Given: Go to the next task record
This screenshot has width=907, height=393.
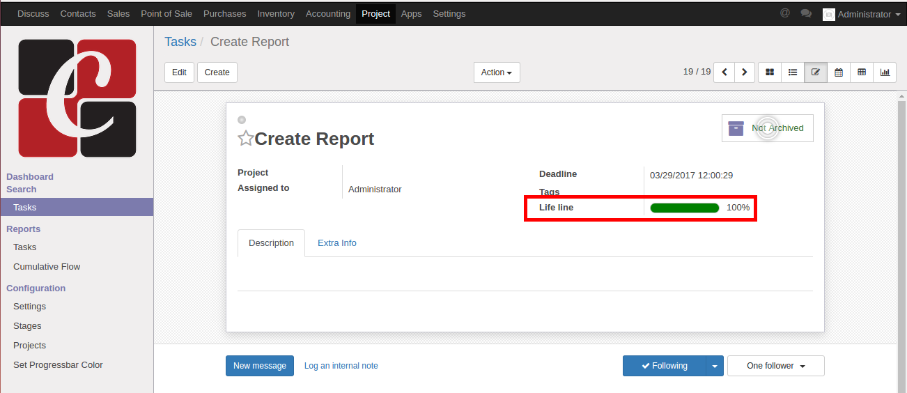Looking at the screenshot, I should pyautogui.click(x=745, y=72).
